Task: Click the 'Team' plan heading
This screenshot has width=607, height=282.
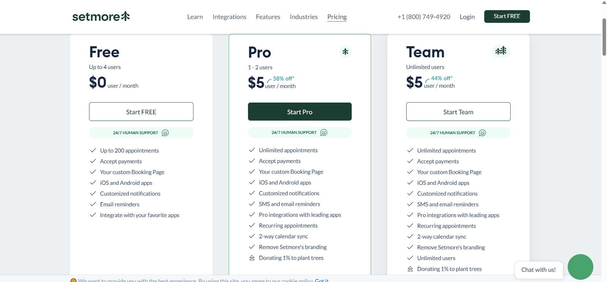Action: pos(425,52)
